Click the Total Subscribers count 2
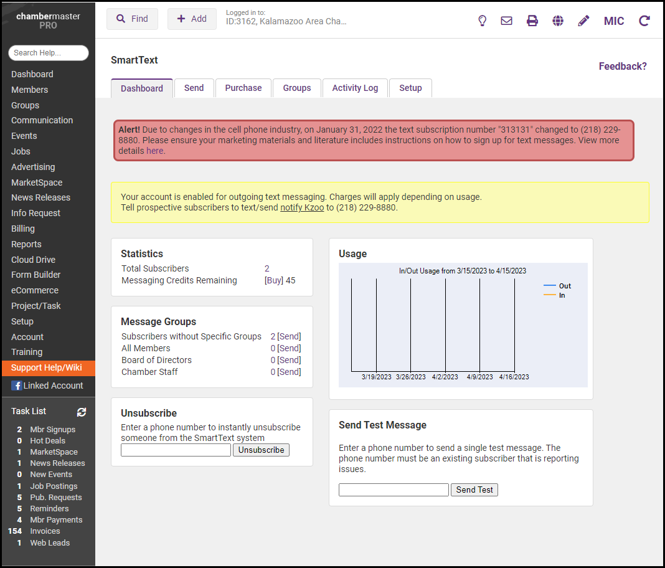Image resolution: width=665 pixels, height=568 pixels. (266, 268)
